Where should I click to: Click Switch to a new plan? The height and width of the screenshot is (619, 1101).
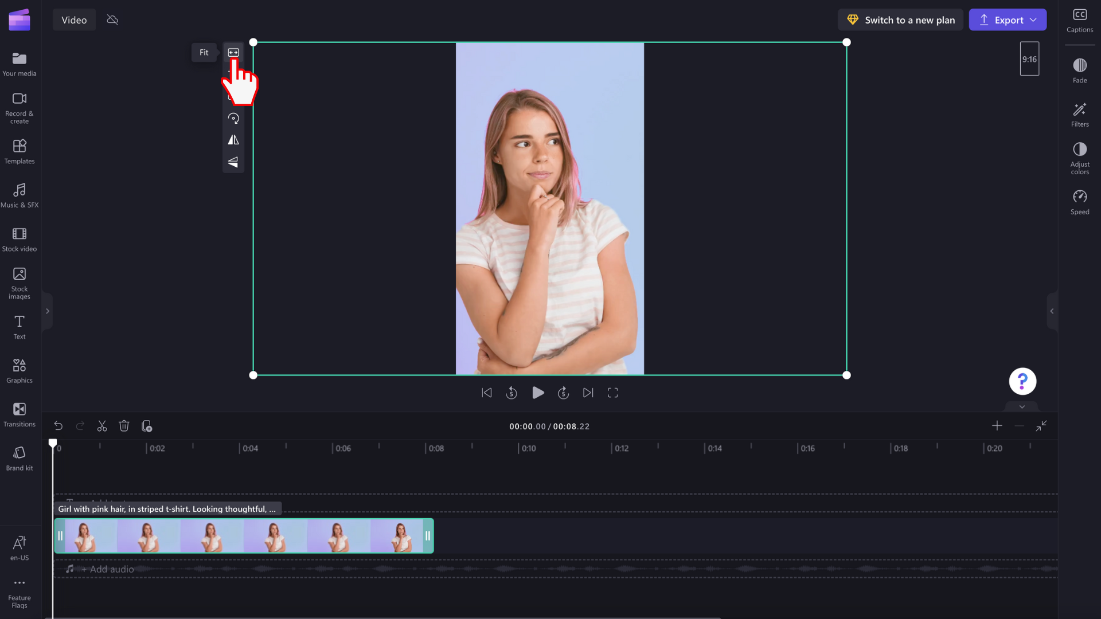900,20
